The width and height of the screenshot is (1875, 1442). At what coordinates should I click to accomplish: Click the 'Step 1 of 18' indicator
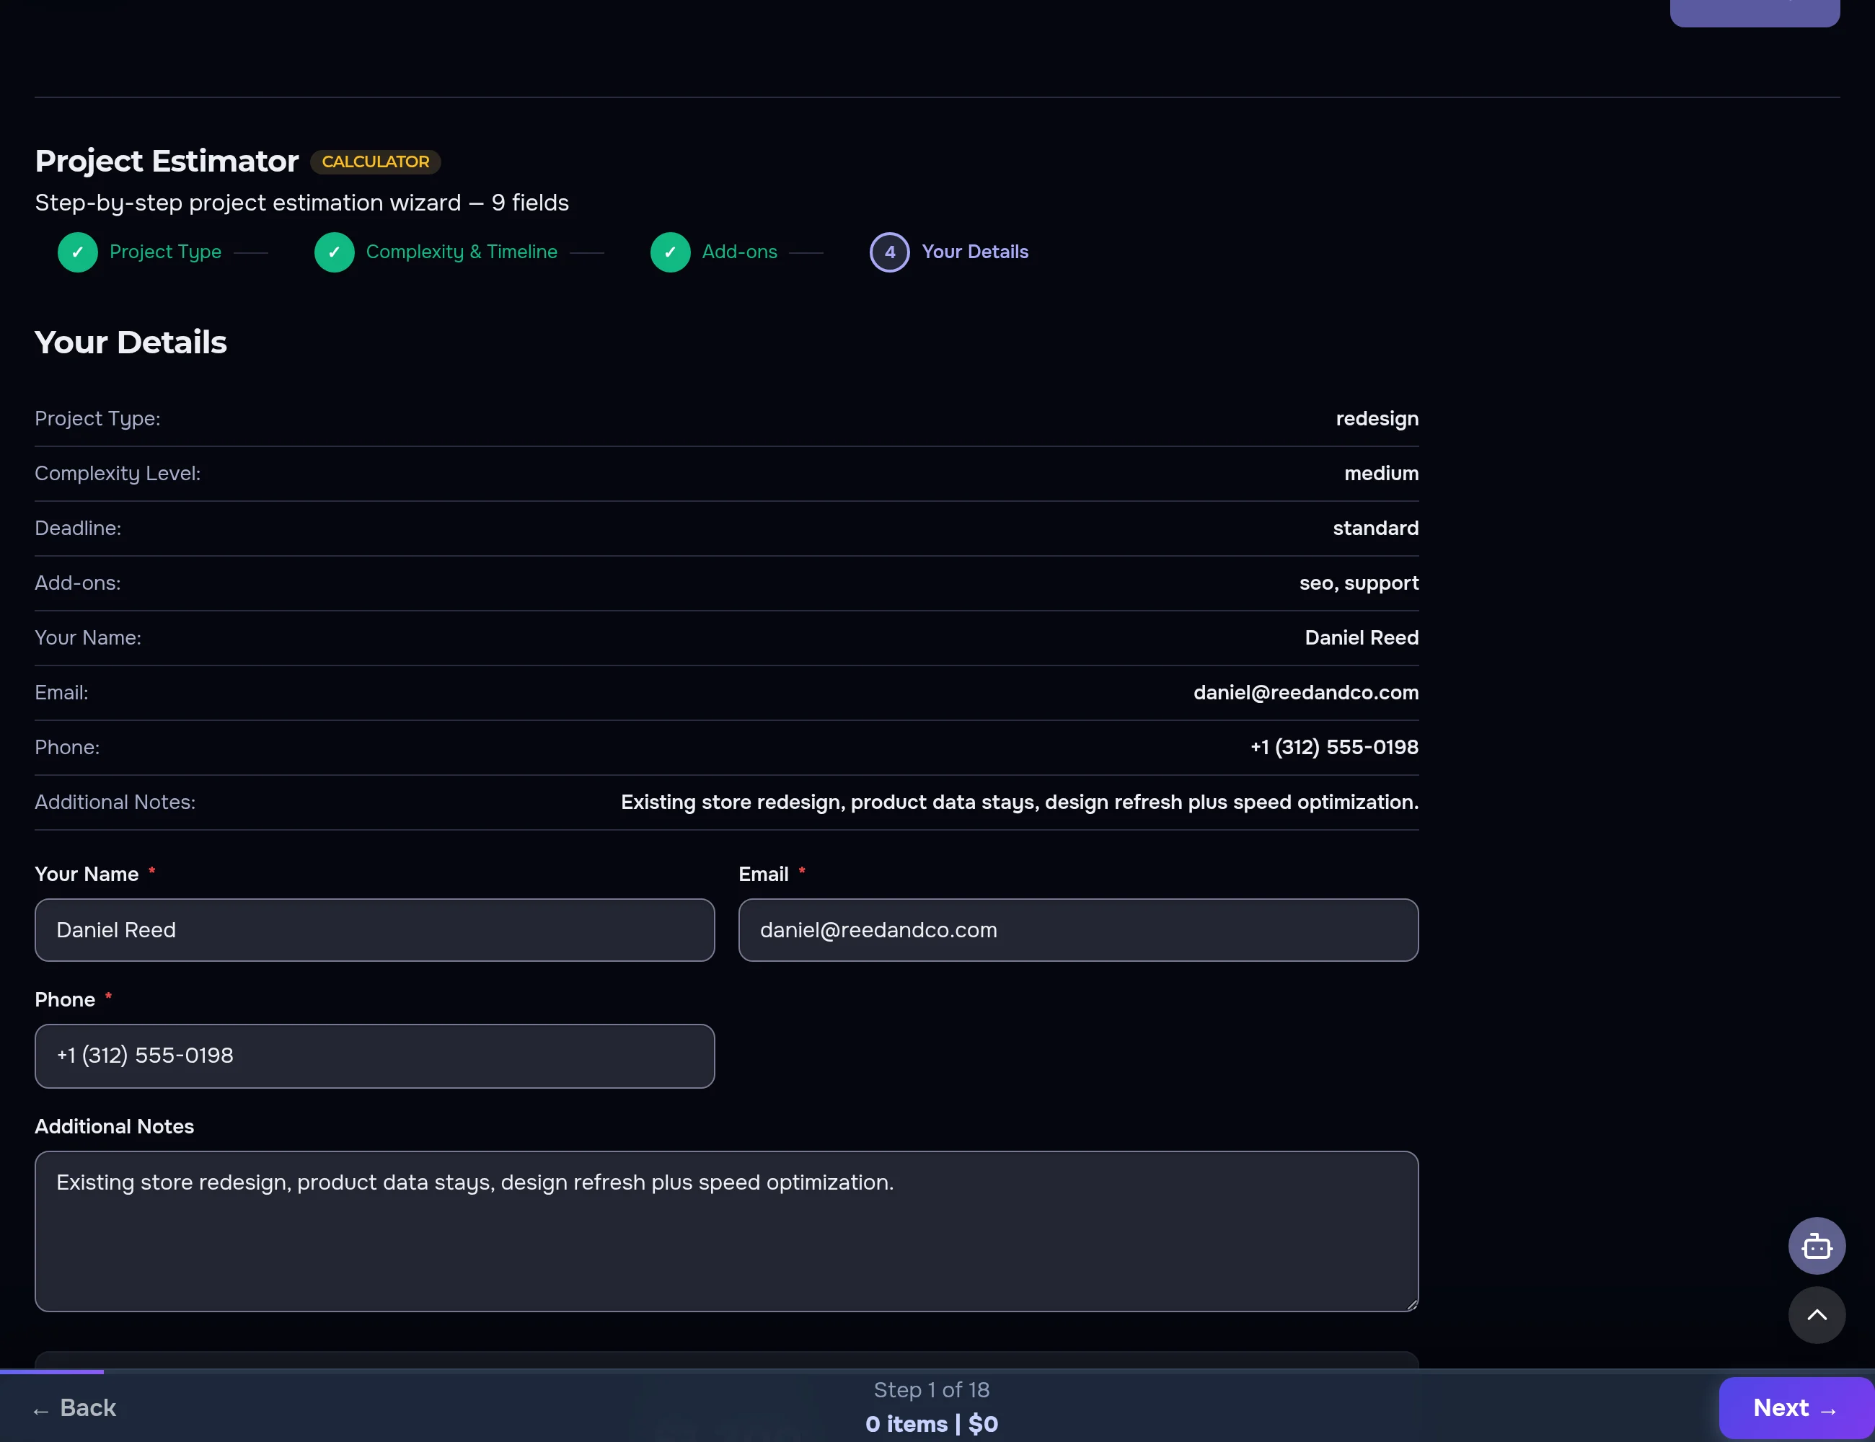pos(932,1389)
